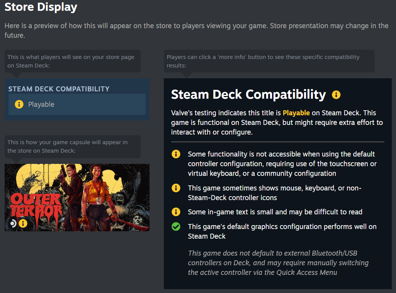
Task: Click the STEAM DECK COMPATIBILITY panel header
Action: (x=59, y=89)
